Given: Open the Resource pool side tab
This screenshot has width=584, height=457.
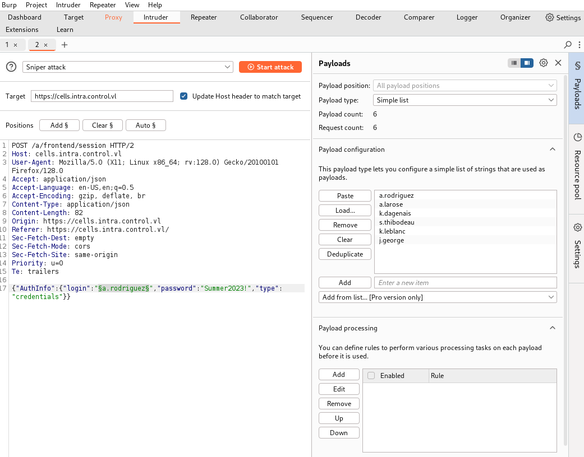Looking at the screenshot, I should (577, 168).
